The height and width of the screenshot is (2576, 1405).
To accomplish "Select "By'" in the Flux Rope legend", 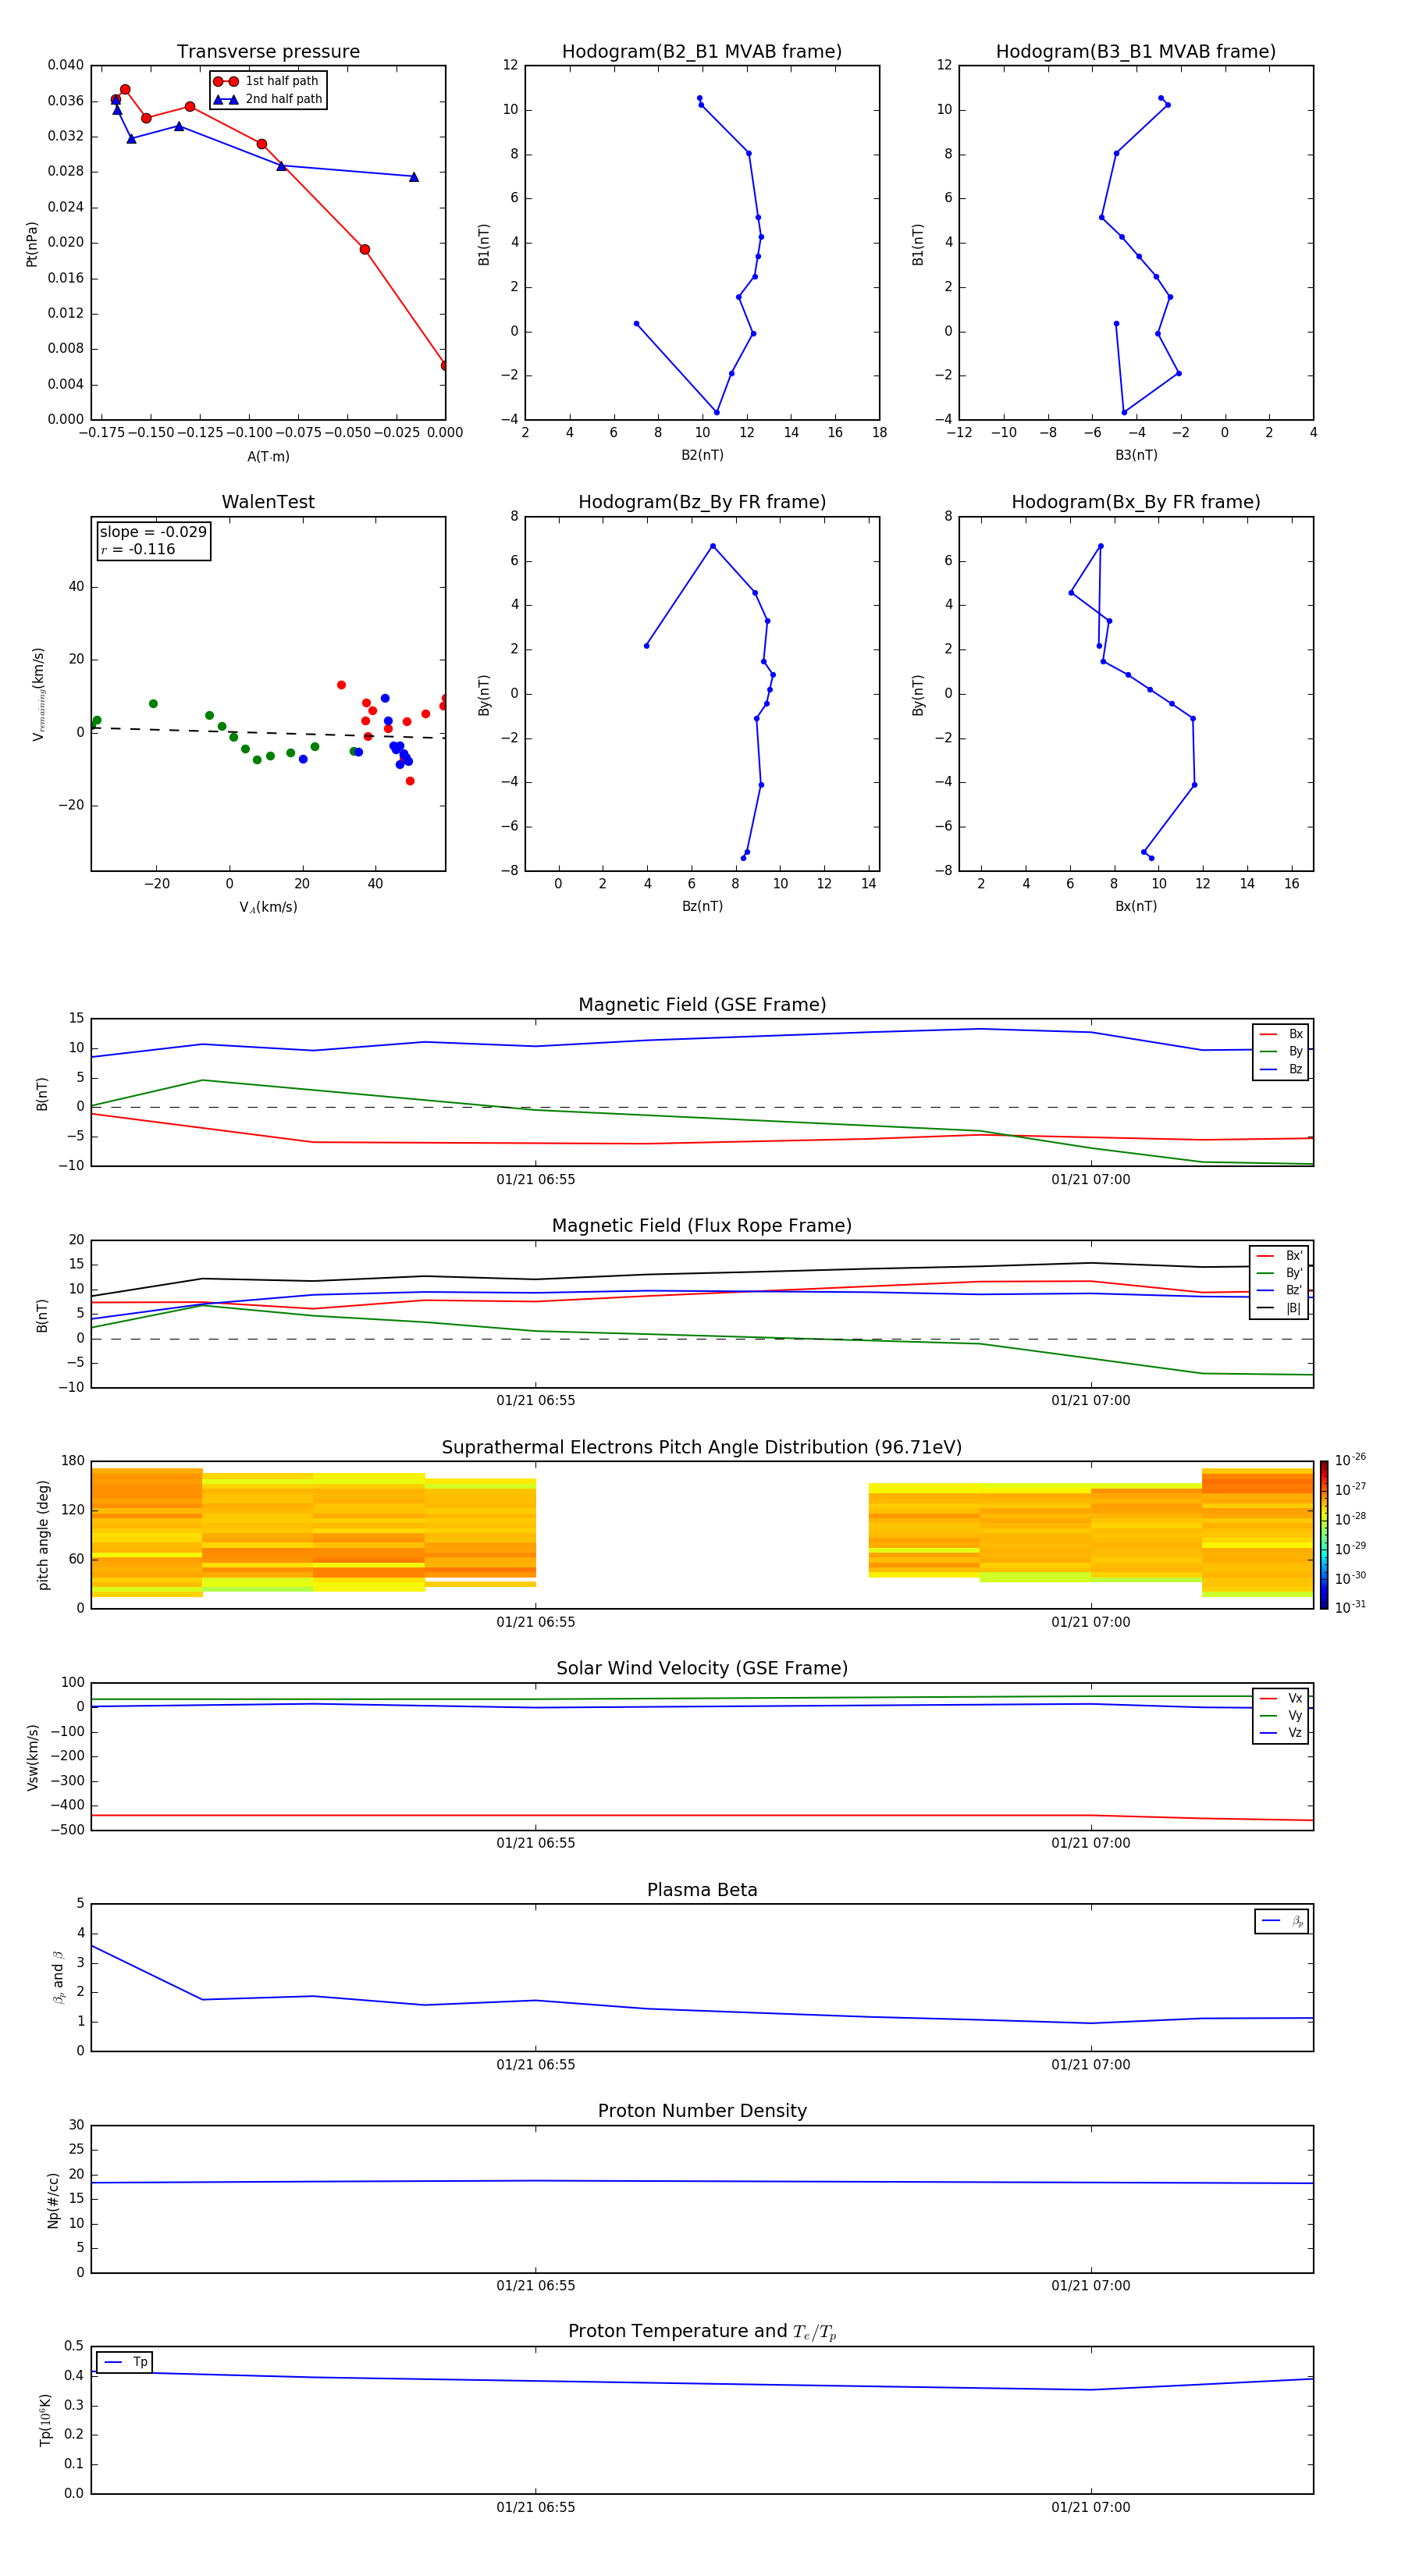I will click(x=1279, y=1273).
